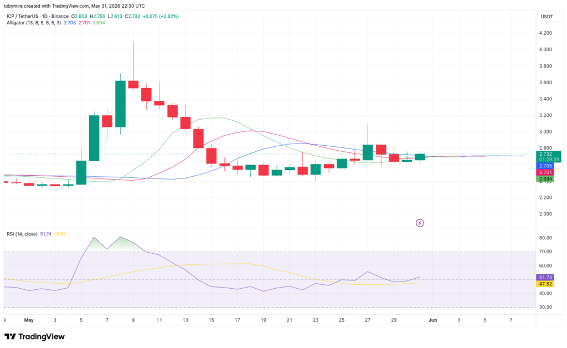This screenshot has height=348, width=567.
Task: Click the USDT currency label
Action: click(547, 17)
